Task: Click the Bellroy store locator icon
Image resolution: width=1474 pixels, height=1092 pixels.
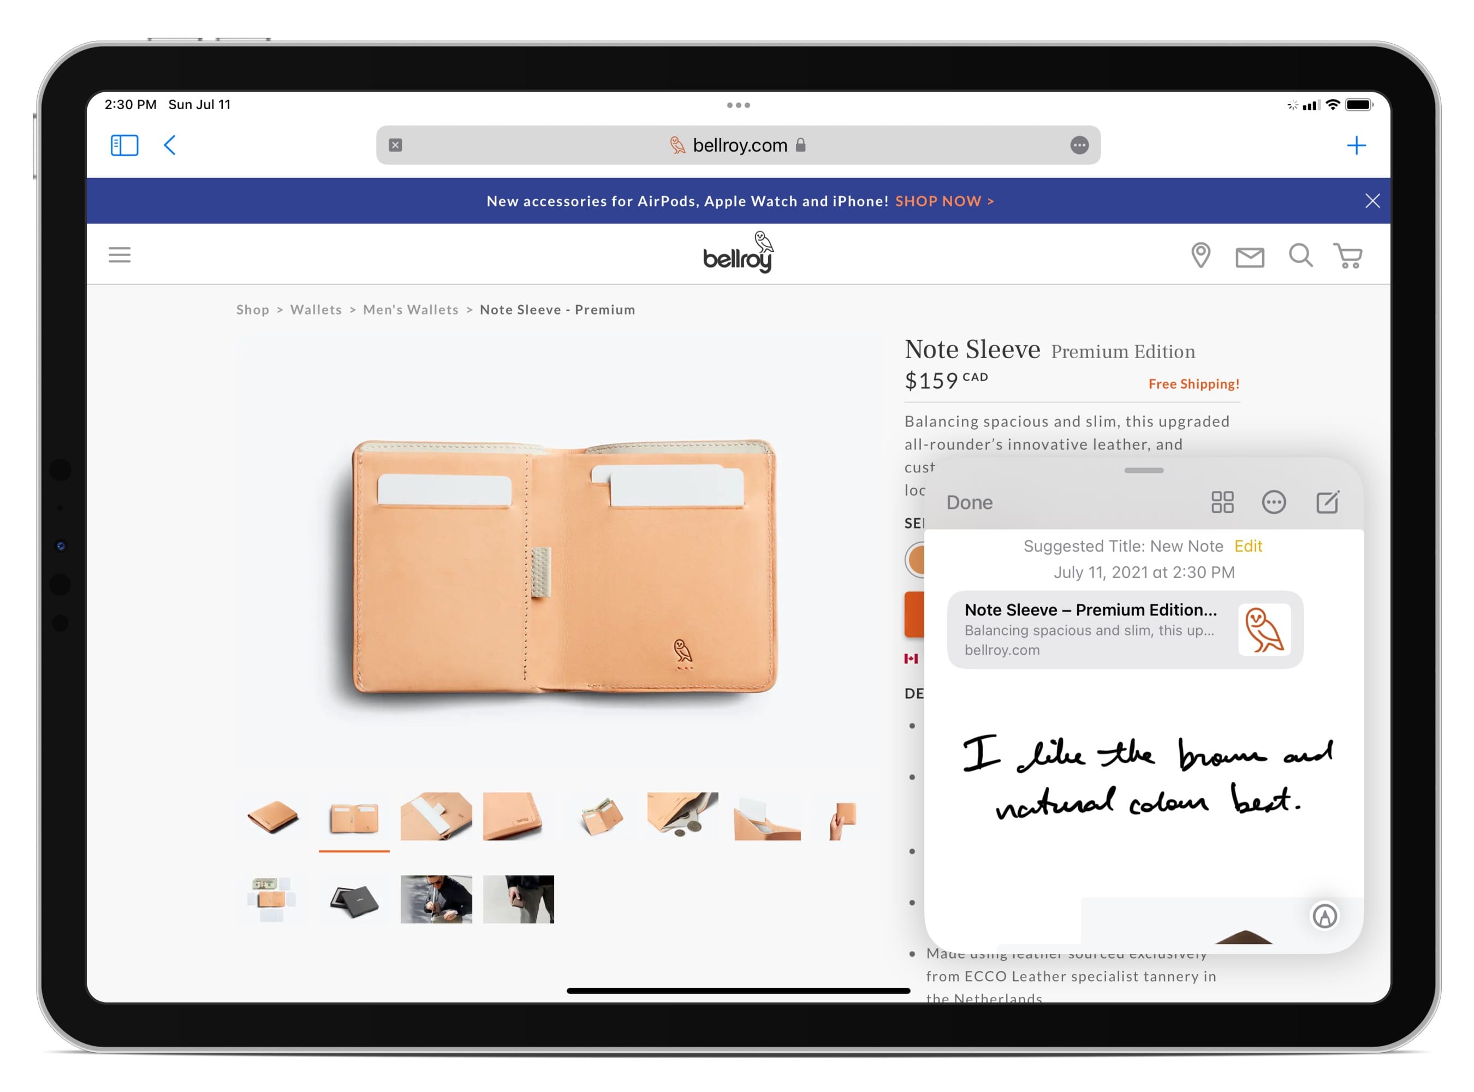Action: [1202, 254]
